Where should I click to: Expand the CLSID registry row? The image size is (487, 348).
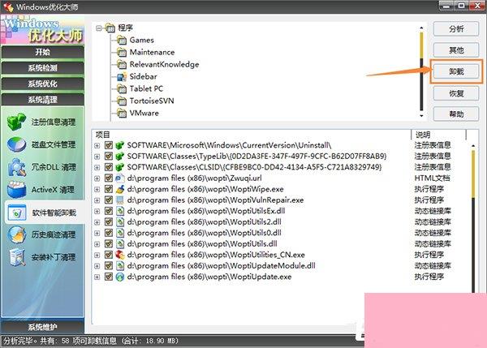click(97, 167)
